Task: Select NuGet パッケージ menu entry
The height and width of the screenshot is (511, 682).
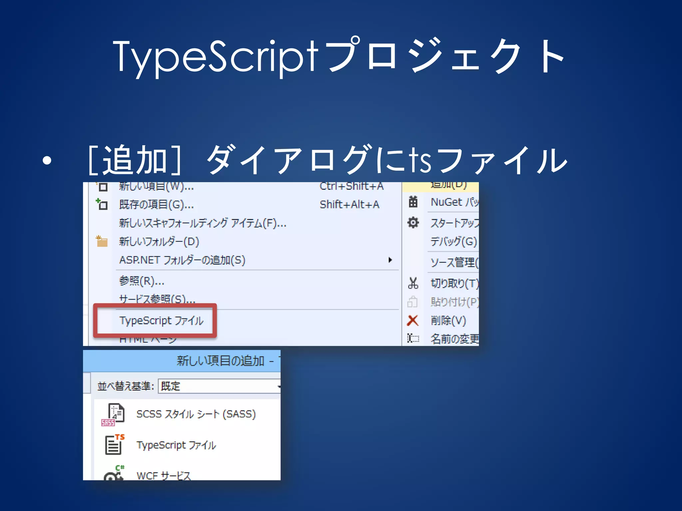Action: pyautogui.click(x=455, y=202)
